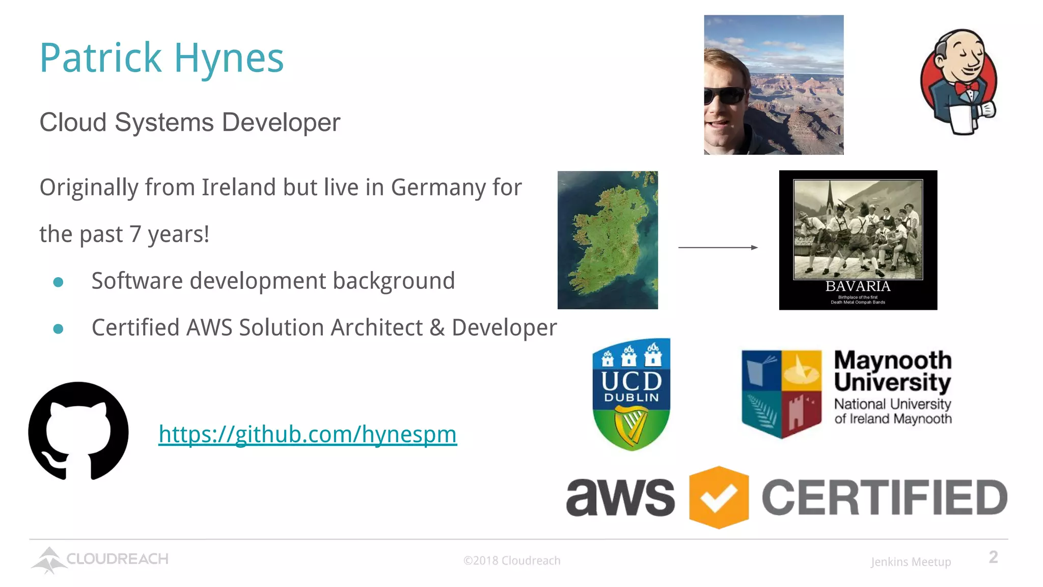Click the GitHub Octocat logo
This screenshot has height=587, width=1043.
pos(78,431)
